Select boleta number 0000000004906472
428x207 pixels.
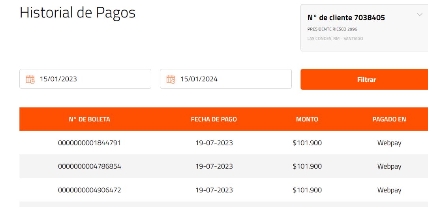tap(90, 190)
